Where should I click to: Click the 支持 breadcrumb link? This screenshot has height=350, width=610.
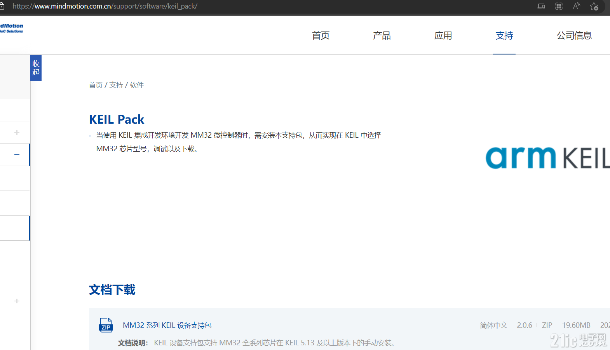pos(116,85)
